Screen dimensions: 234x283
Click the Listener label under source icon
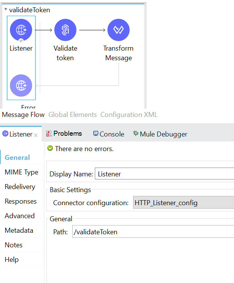(21, 48)
